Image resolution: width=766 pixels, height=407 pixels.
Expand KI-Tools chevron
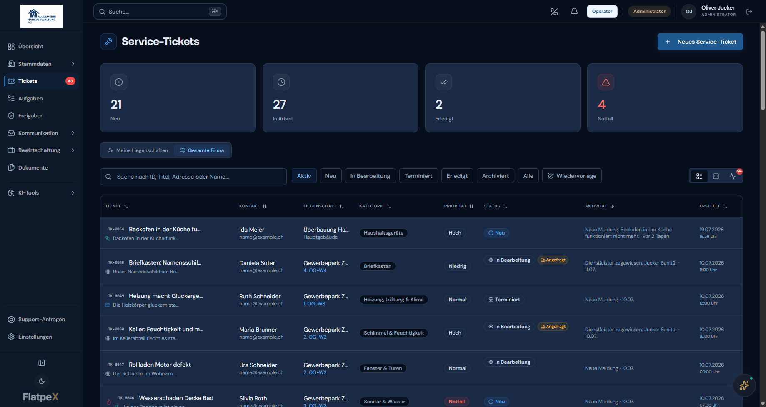(x=73, y=192)
